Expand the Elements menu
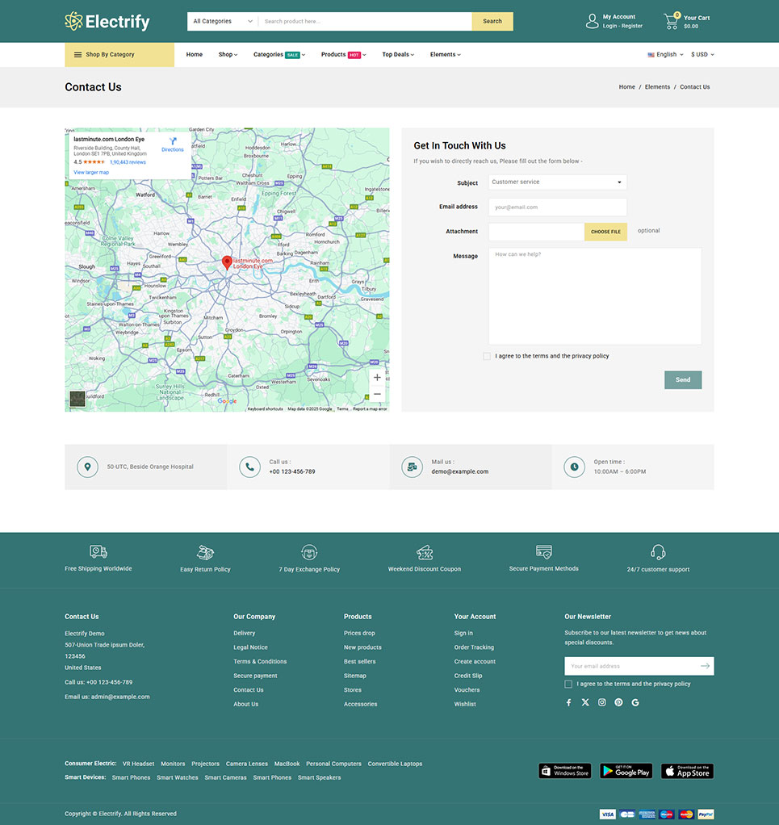779x825 pixels. (x=446, y=55)
